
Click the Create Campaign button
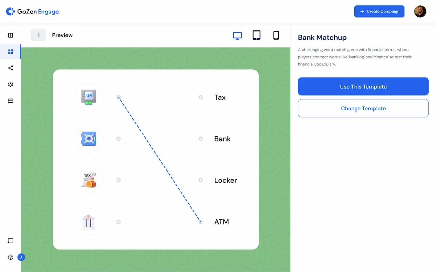pyautogui.click(x=379, y=11)
